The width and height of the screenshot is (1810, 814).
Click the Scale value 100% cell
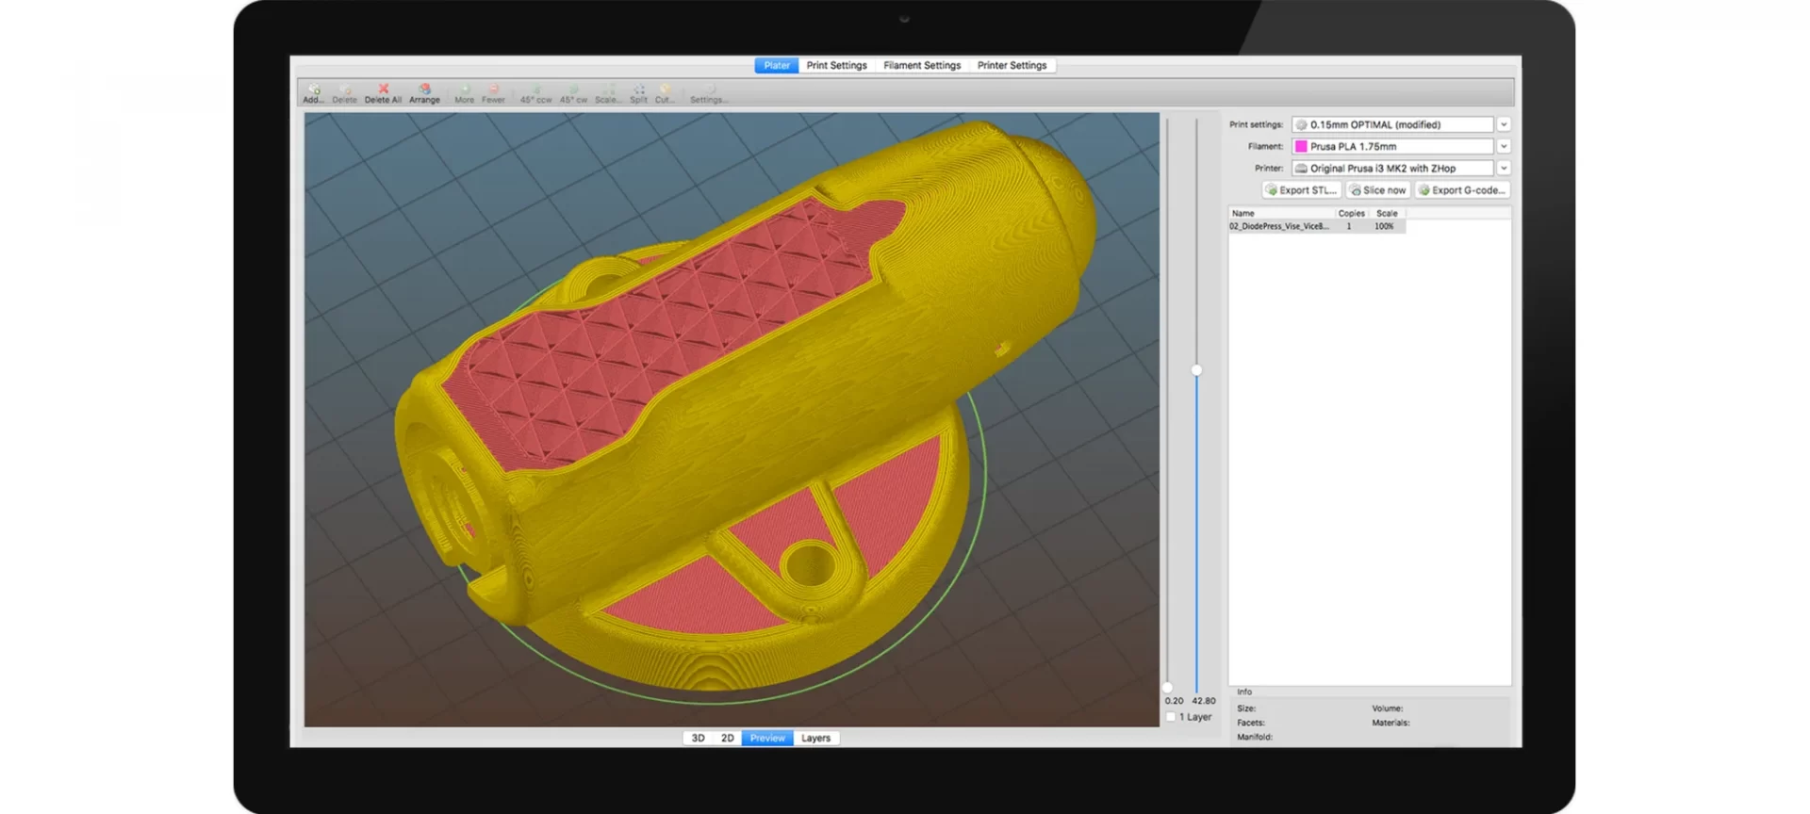(1384, 227)
